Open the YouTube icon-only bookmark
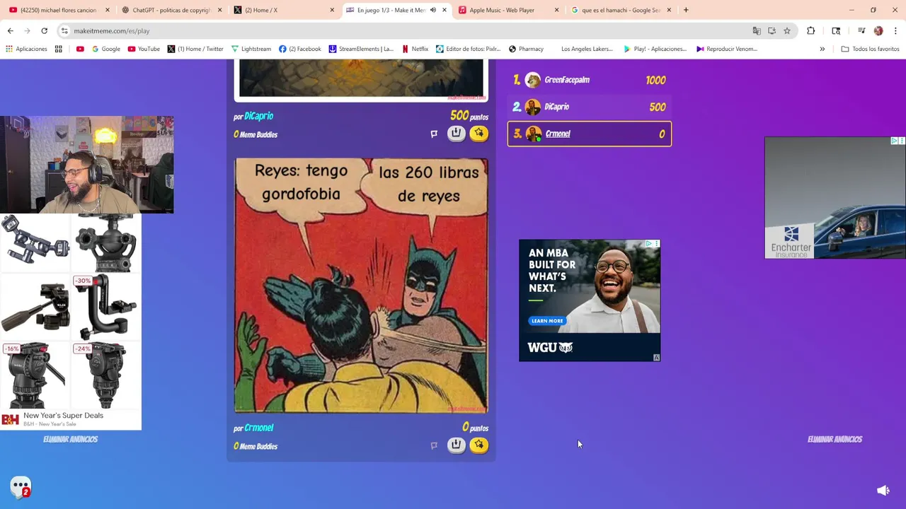The image size is (906, 509). click(x=80, y=49)
